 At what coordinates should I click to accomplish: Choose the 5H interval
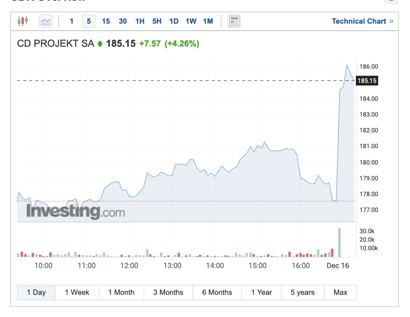[157, 21]
